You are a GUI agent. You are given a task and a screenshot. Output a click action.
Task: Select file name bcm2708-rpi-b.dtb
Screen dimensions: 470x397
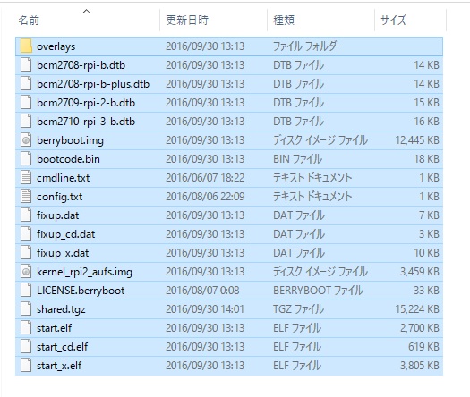pos(81,65)
